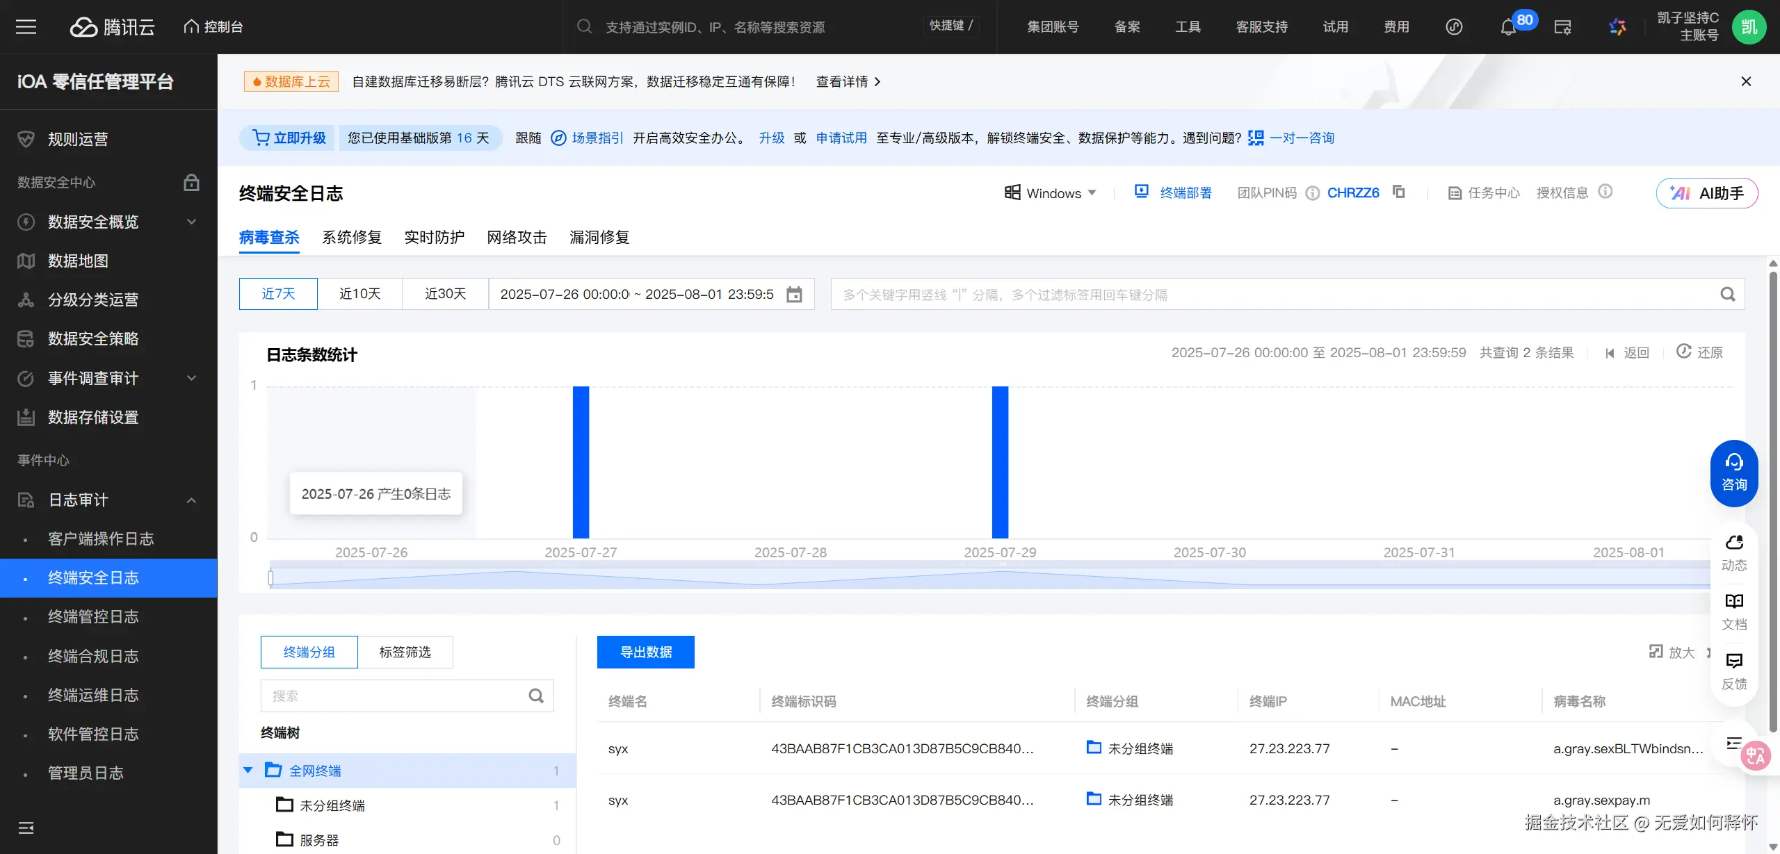The height and width of the screenshot is (854, 1780).
Task: Open the floating 咨询 support button
Action: [x=1733, y=473]
